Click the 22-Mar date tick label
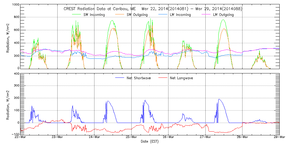 pyautogui.click(x=21, y=137)
